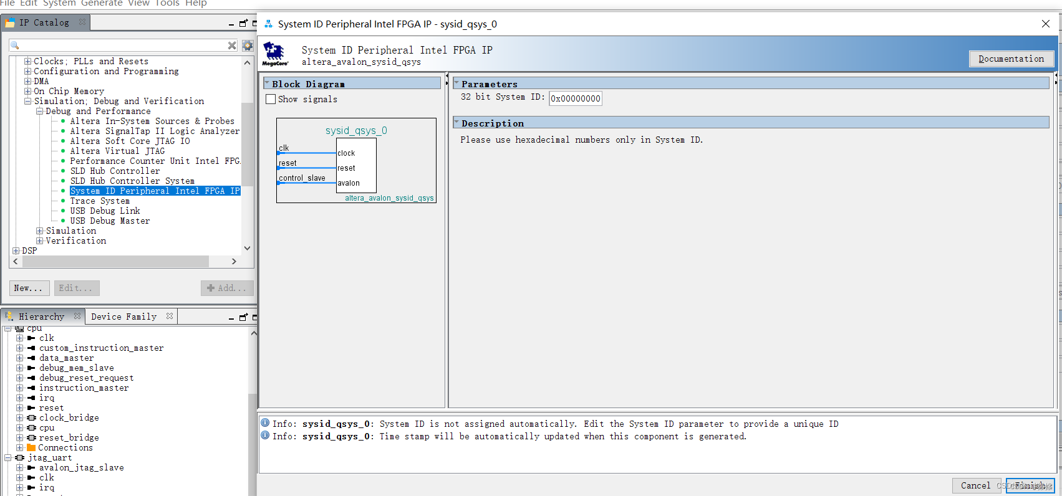Close the IP Catalog tab via its X
1062x496 pixels.
pyautogui.click(x=82, y=22)
